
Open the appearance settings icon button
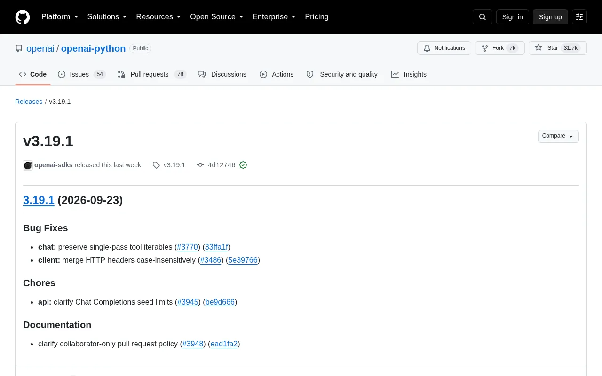click(579, 17)
